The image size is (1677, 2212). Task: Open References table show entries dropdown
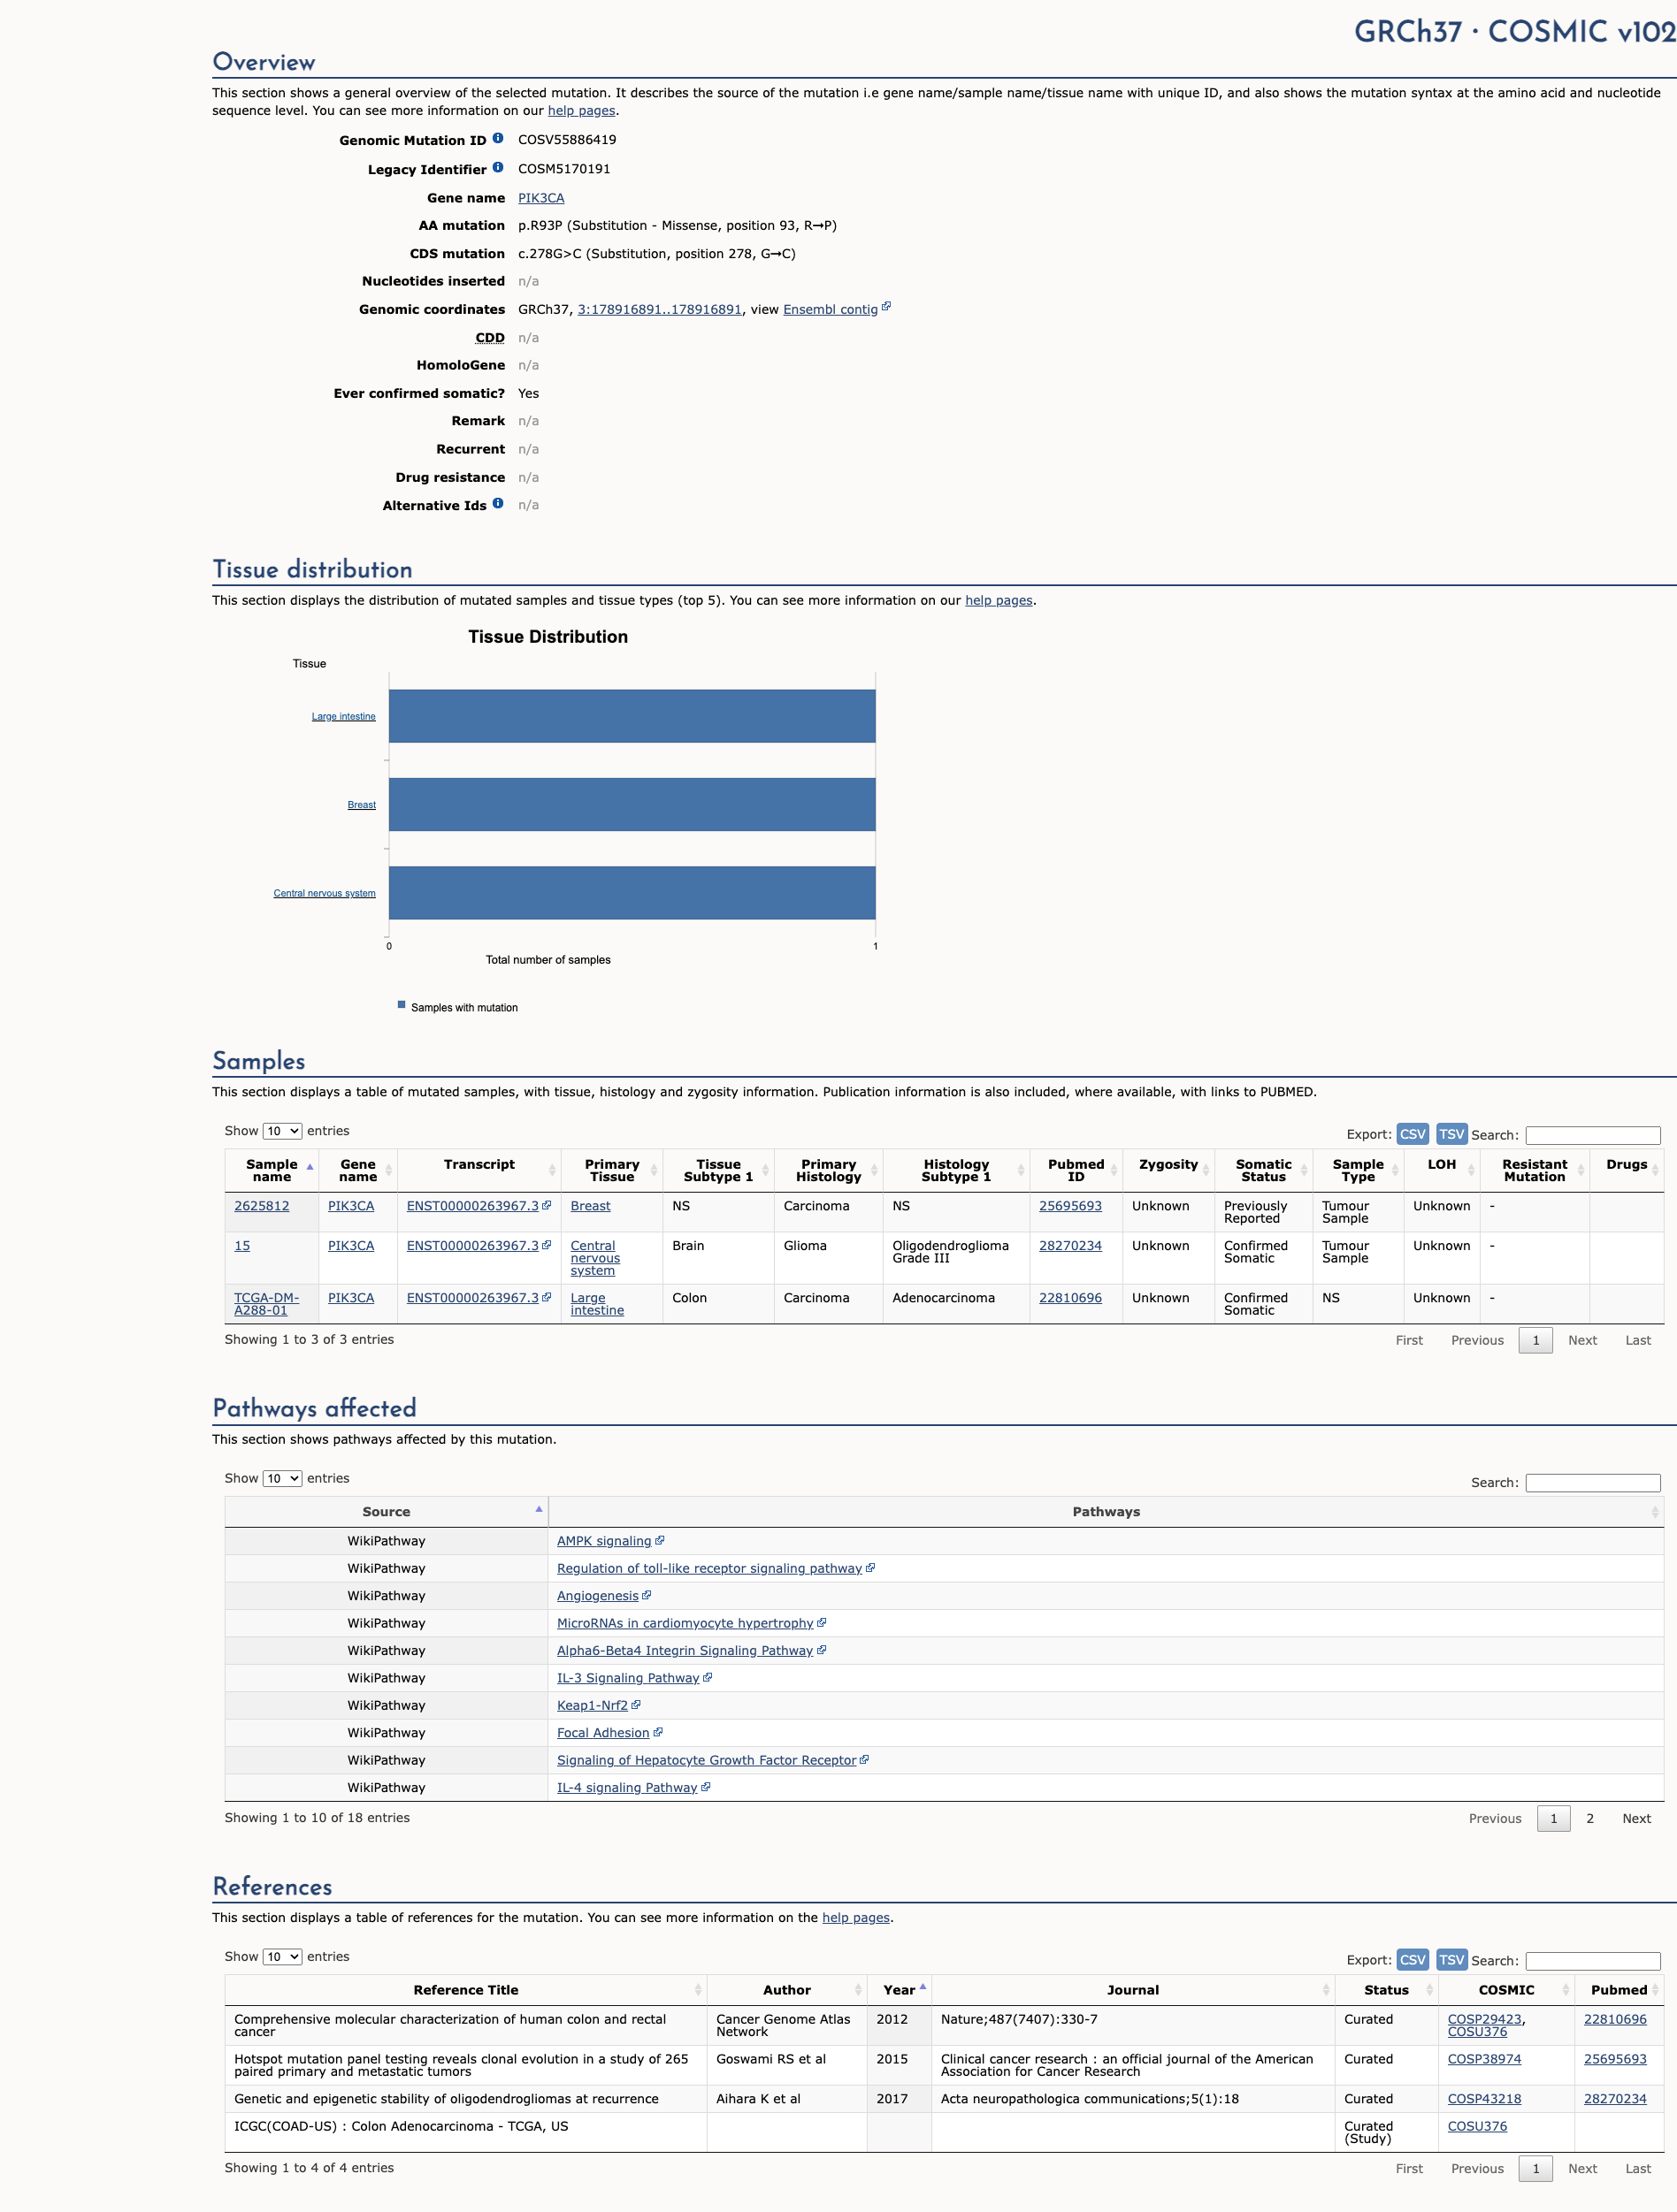pos(282,1956)
